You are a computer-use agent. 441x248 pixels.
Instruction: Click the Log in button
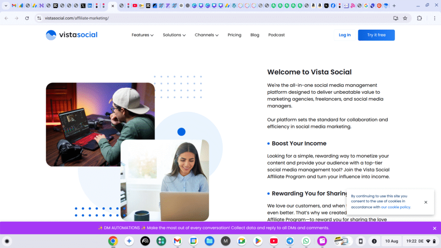coord(345,35)
